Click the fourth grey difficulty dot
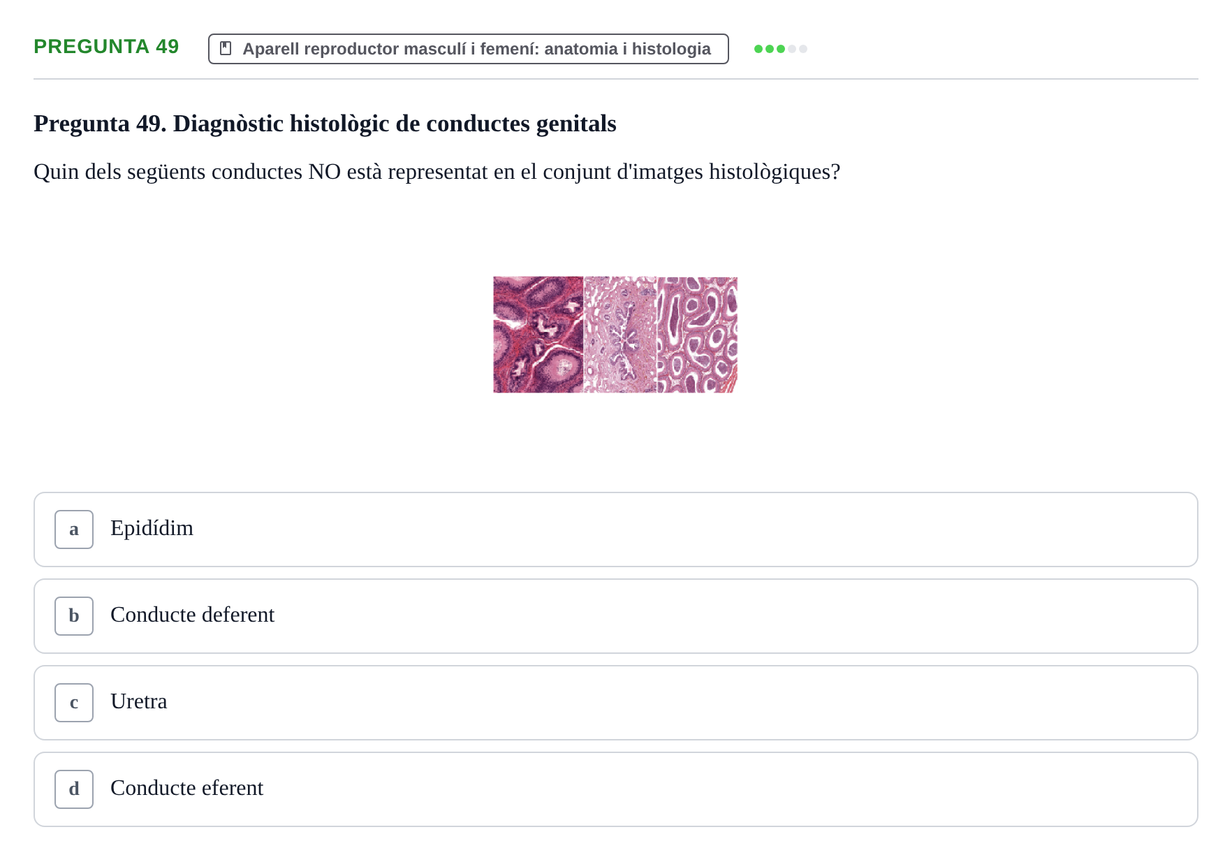 [792, 49]
